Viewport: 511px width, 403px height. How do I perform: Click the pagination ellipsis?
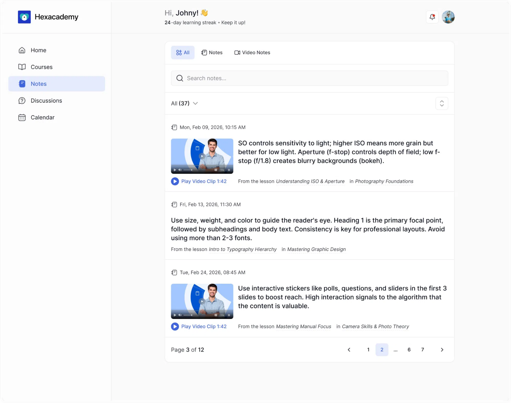click(x=395, y=350)
